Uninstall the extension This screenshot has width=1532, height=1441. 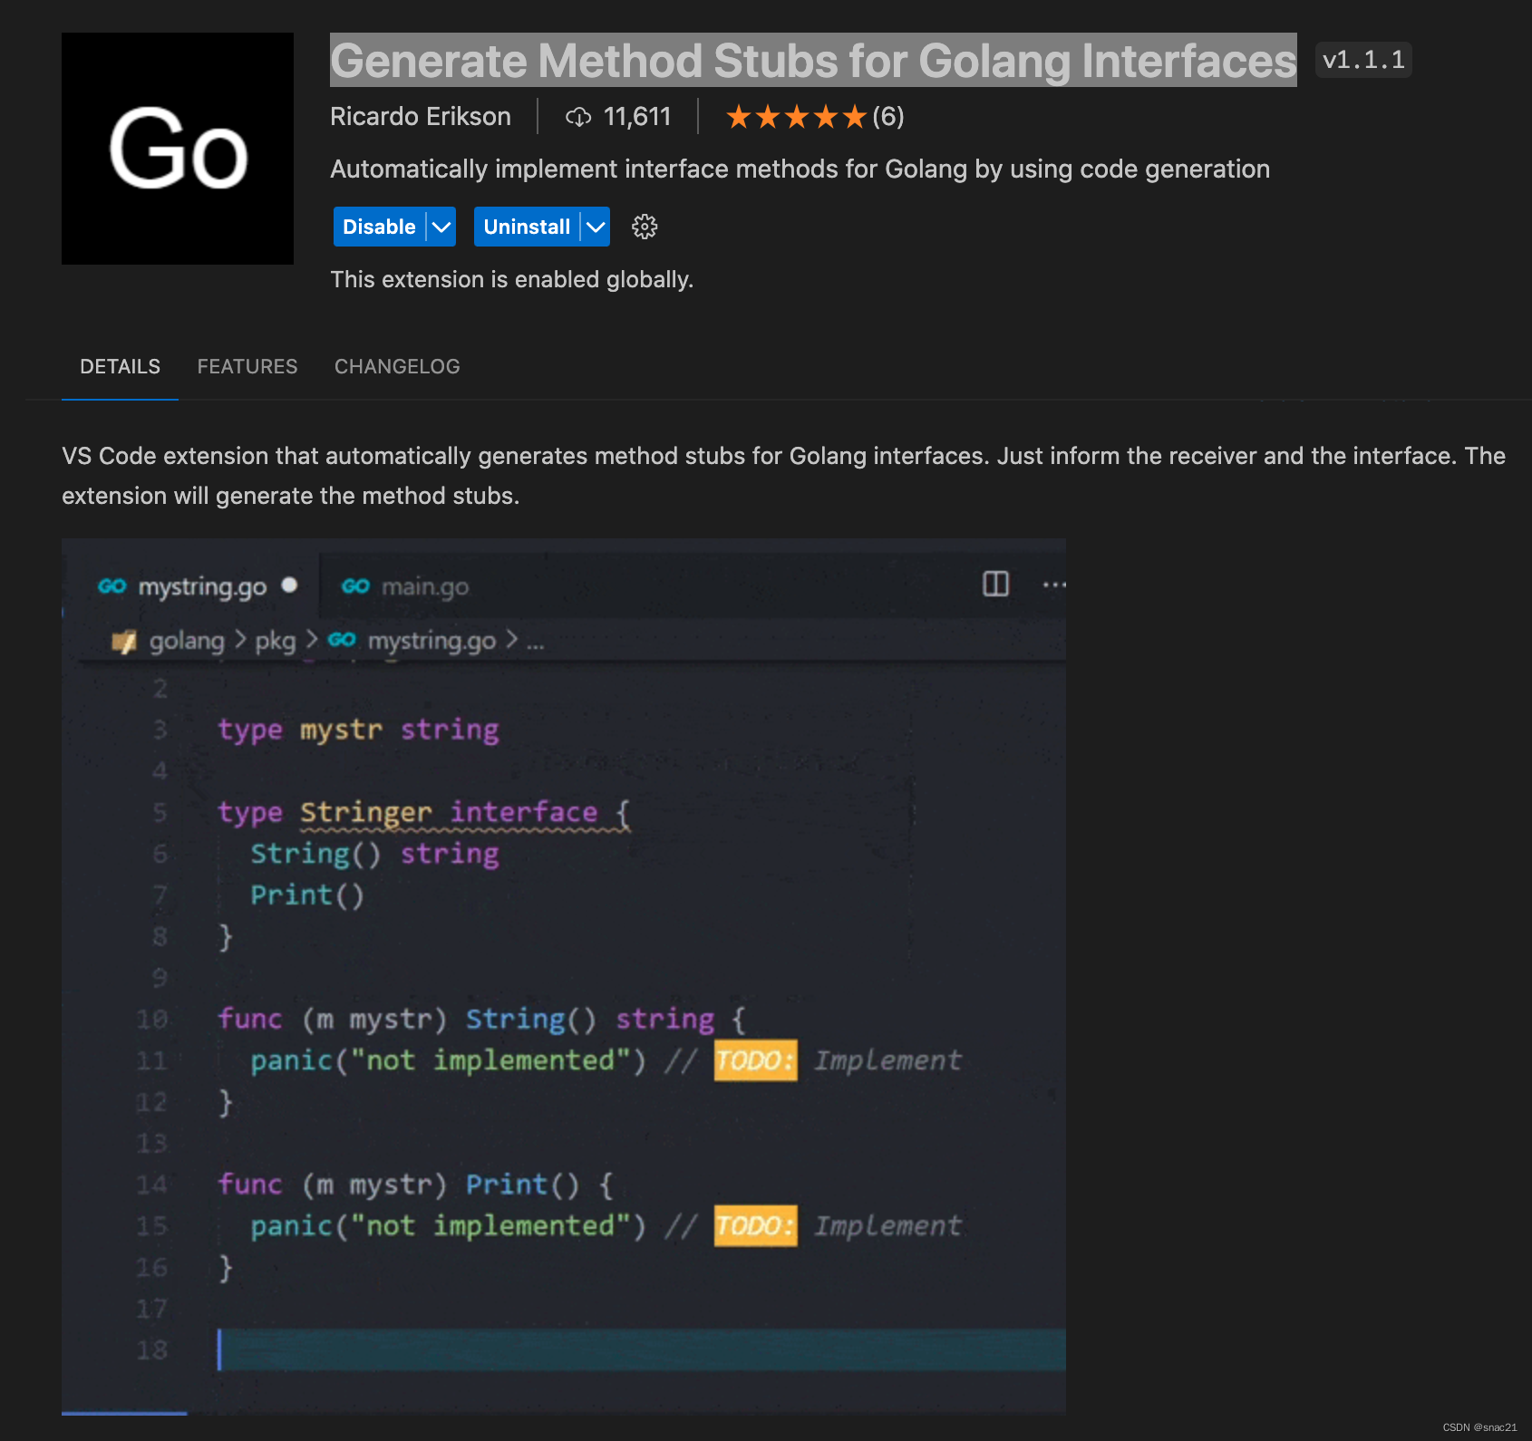point(527,227)
